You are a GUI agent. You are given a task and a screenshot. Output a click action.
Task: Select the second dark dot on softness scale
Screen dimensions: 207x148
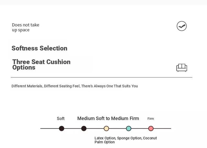84,128
